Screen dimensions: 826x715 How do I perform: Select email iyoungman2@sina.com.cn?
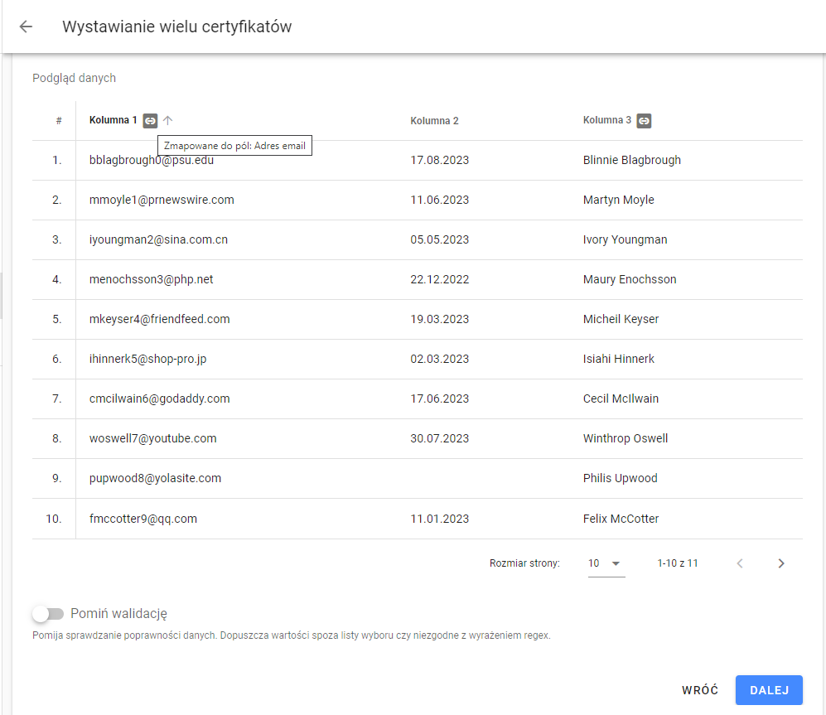click(x=158, y=239)
